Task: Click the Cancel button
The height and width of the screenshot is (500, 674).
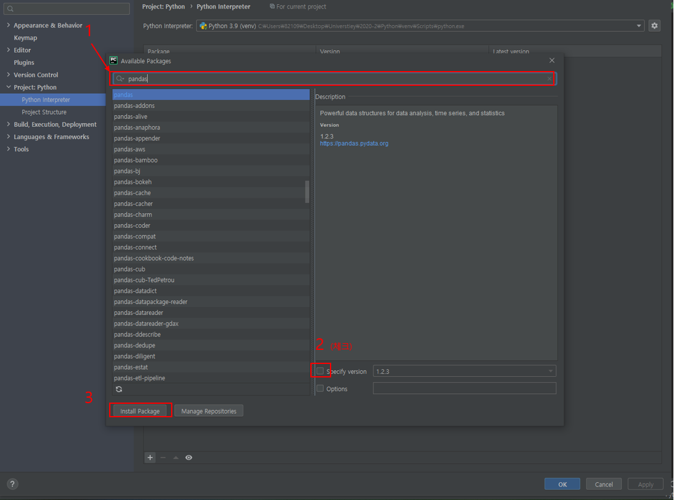Action: (x=603, y=484)
